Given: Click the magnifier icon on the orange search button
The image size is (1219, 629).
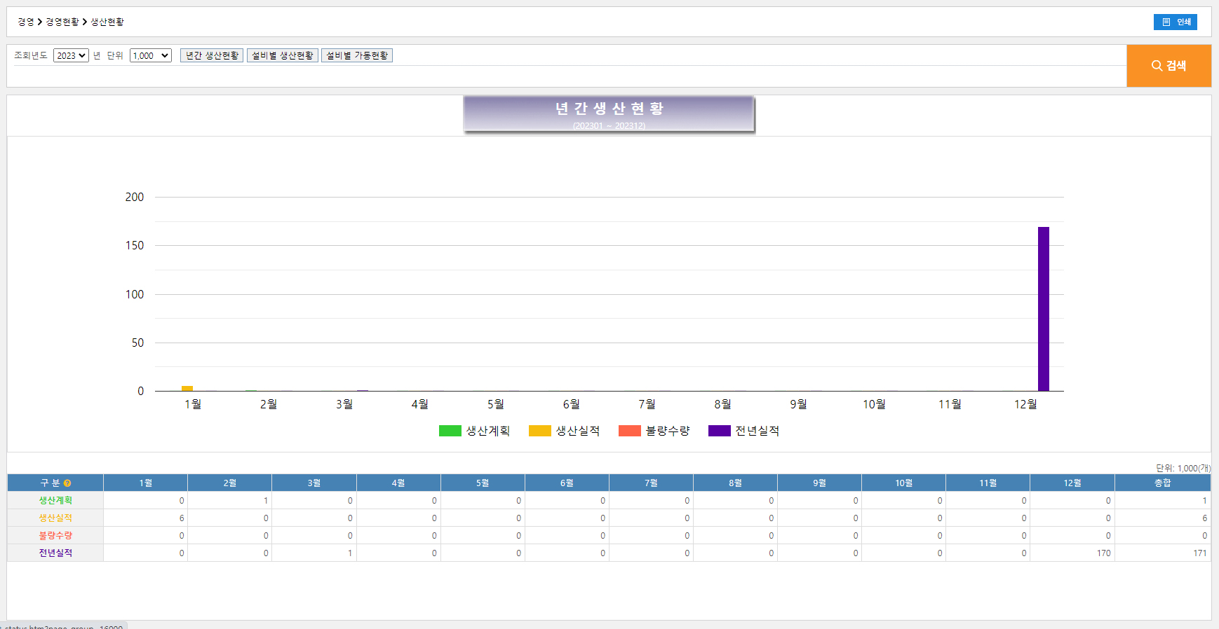Looking at the screenshot, I should tap(1157, 66).
